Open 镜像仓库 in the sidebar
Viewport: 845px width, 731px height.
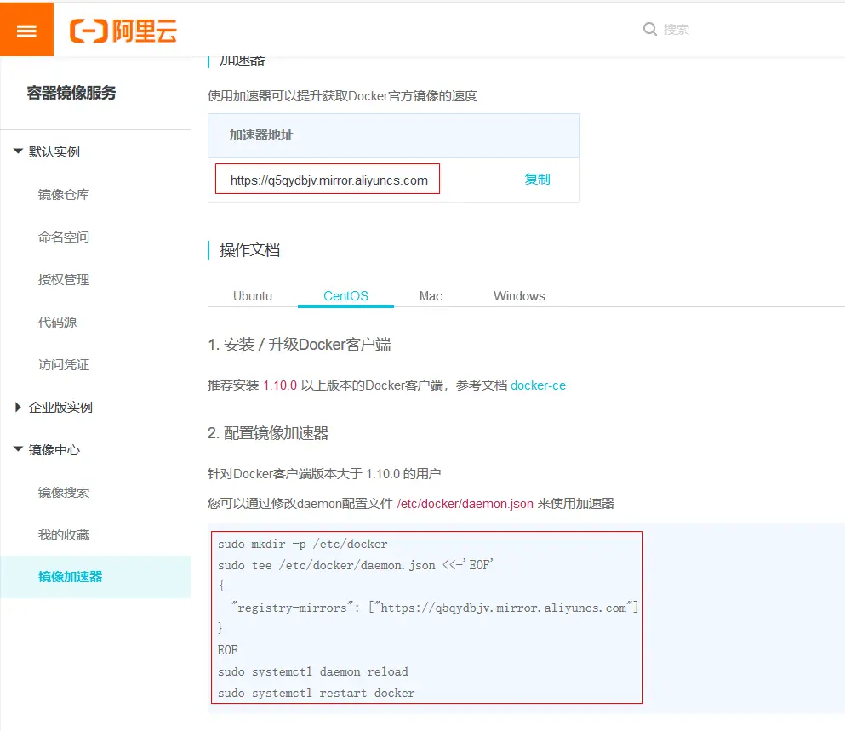64,195
